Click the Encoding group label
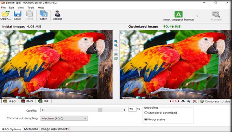 (x=151, y=108)
